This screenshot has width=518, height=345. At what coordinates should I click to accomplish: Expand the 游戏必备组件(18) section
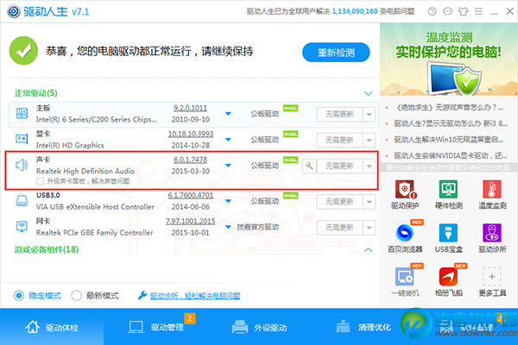tap(368, 250)
